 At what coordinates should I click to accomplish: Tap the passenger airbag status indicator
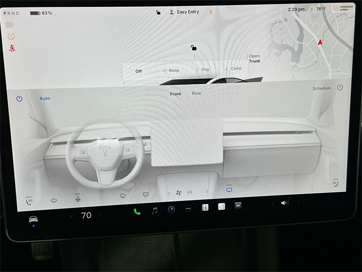pos(343,8)
